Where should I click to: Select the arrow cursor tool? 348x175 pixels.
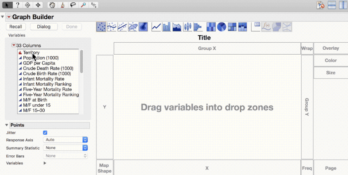(7, 5)
